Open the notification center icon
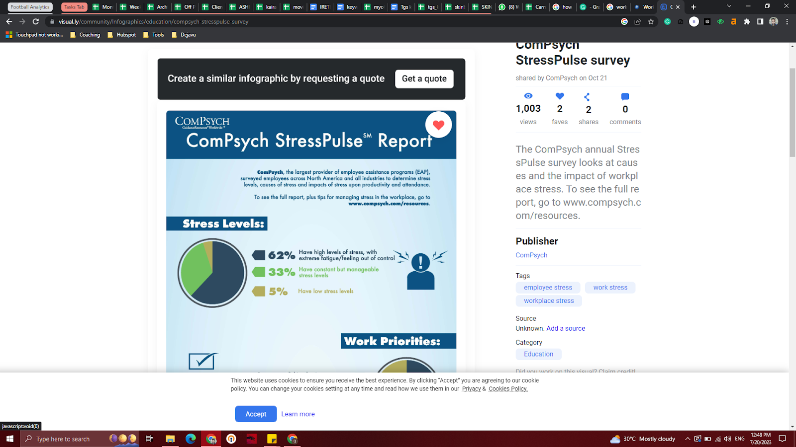Screen dimensions: 796x447 783,439
